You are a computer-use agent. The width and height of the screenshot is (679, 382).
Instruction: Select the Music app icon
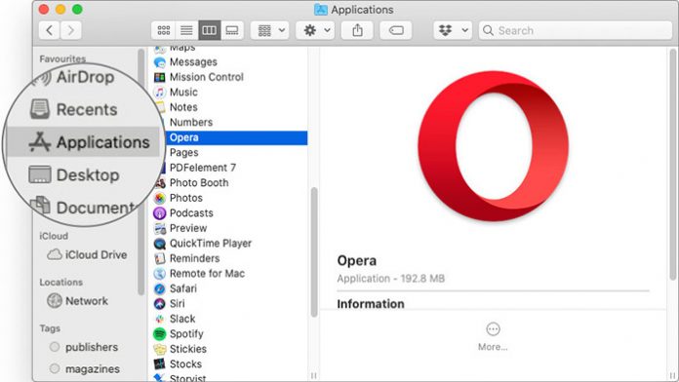tap(160, 93)
